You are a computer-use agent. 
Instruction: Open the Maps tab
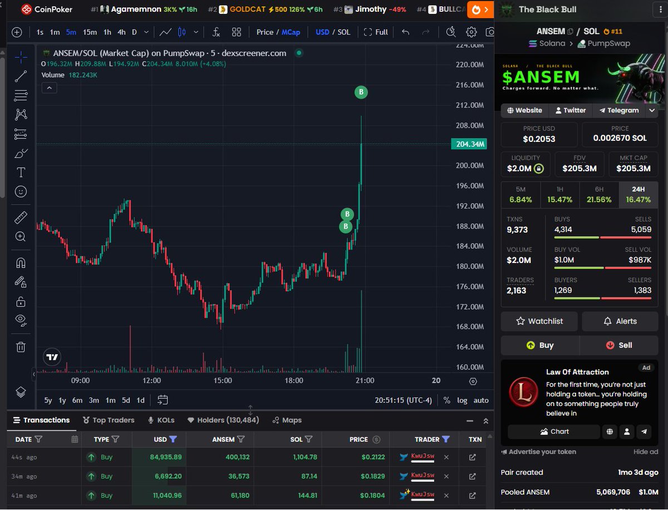pos(287,420)
